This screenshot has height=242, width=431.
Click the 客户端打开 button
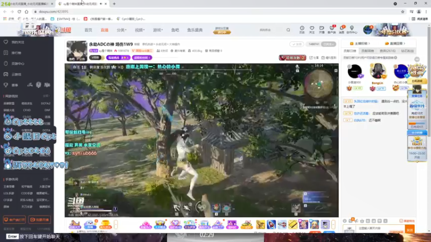point(15,220)
